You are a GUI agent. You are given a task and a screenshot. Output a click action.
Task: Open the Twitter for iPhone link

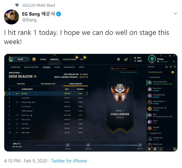[x=69, y=161]
